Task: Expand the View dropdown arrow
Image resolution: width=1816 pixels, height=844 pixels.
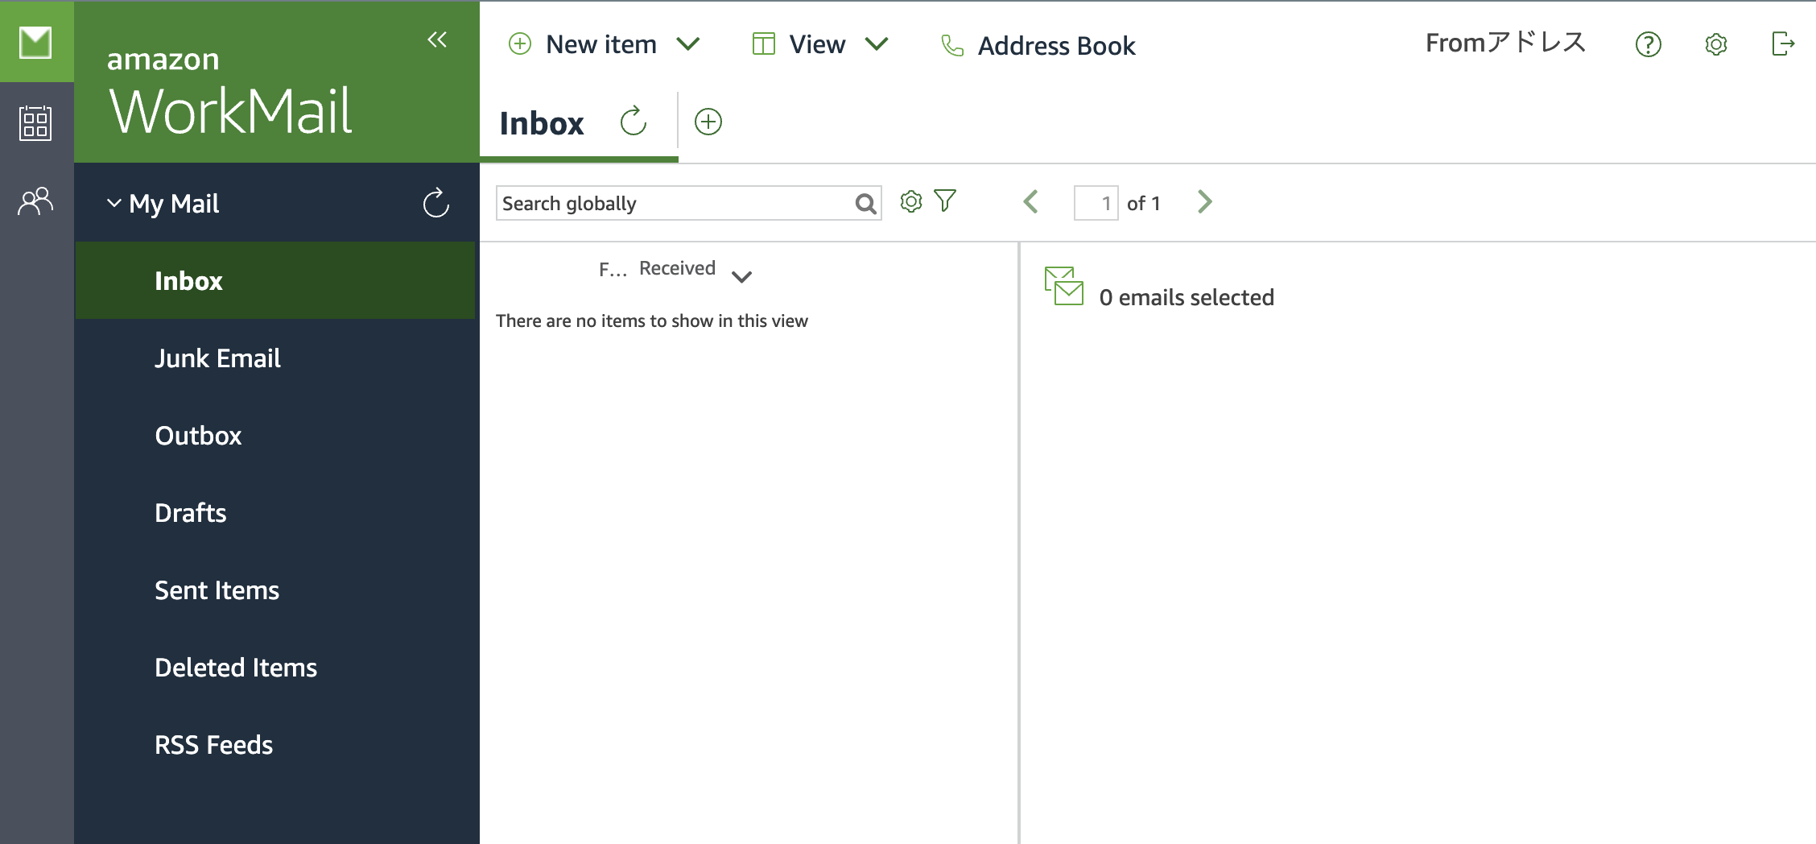Action: (x=877, y=43)
